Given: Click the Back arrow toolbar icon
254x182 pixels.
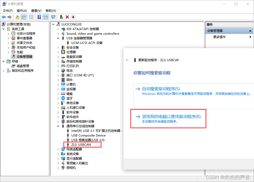Looking at the screenshot, I should tap(4, 17).
